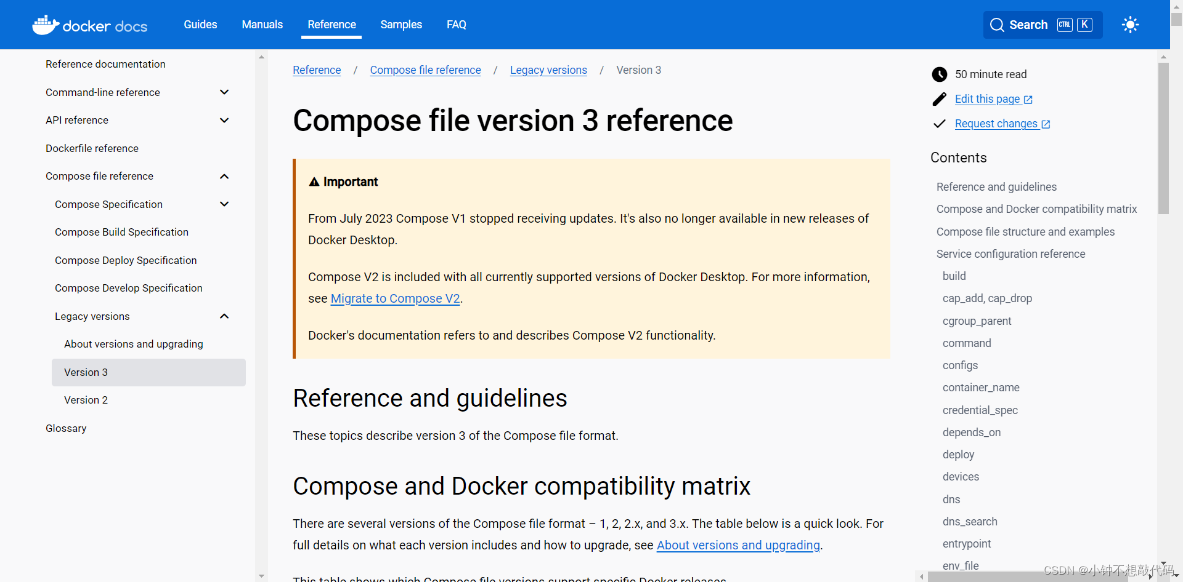Click the left sidebar scroll-up arrow
The image size is (1183, 582).
tap(262, 57)
